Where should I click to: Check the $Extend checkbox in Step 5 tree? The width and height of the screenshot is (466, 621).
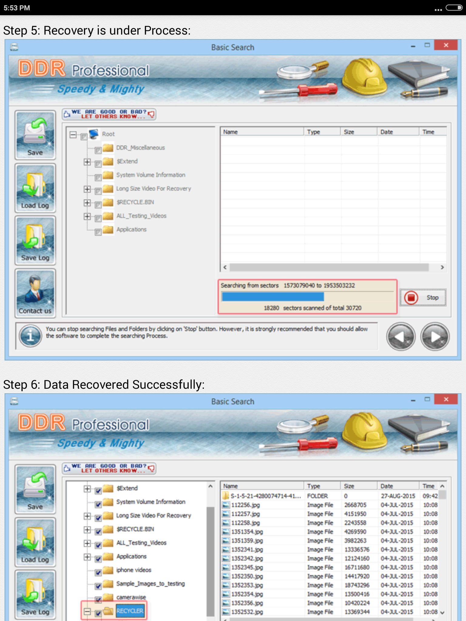tap(98, 164)
